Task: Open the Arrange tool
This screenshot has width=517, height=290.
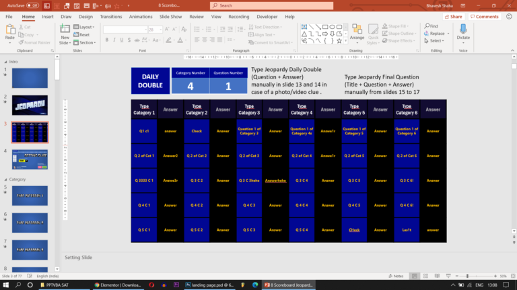Action: [x=357, y=34]
